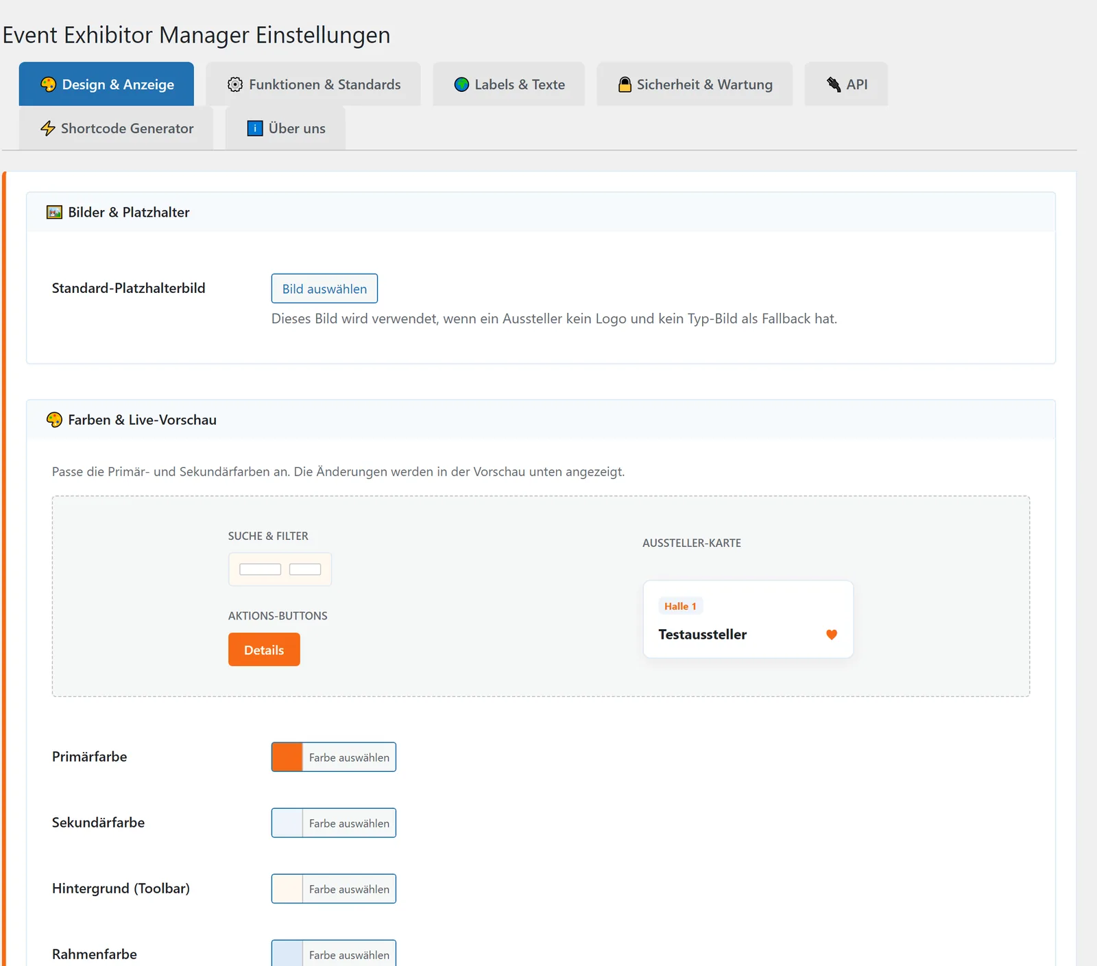Viewport: 1097px width, 966px height.
Task: Click the orange Details preview button
Action: 264,650
